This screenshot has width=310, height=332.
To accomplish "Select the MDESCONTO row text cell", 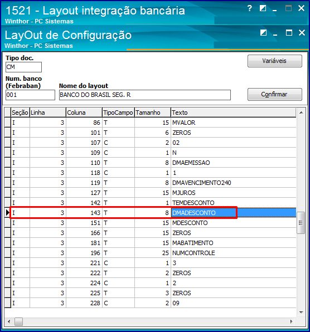I will [233, 223].
